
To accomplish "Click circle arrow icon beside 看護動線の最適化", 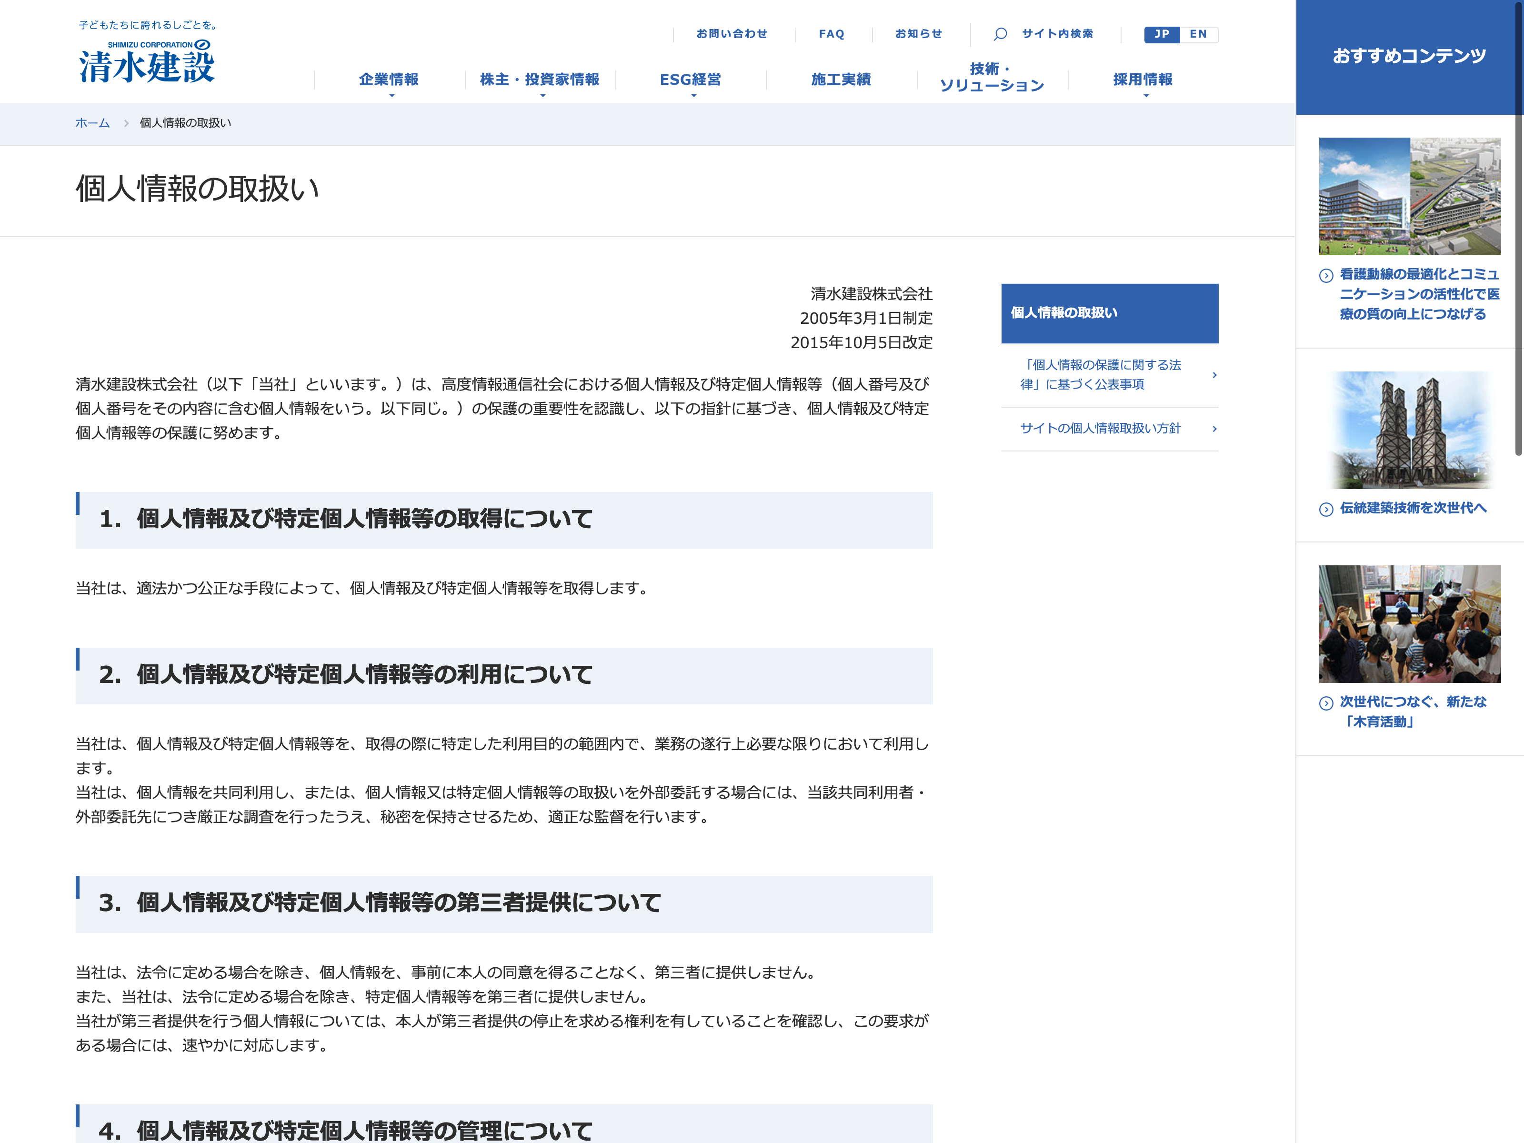I will (x=1325, y=276).
